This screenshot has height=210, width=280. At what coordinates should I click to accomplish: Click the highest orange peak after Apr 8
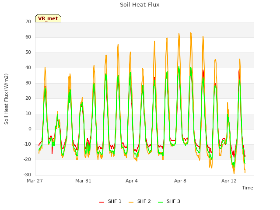191,33
